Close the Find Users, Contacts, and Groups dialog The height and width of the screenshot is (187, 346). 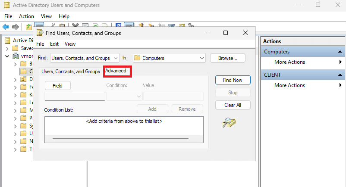(x=245, y=33)
